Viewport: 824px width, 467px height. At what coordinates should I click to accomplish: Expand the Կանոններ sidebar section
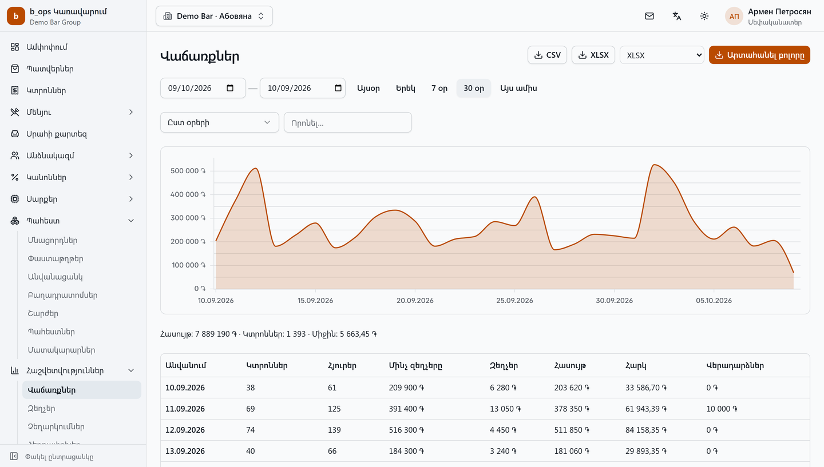tap(73, 177)
